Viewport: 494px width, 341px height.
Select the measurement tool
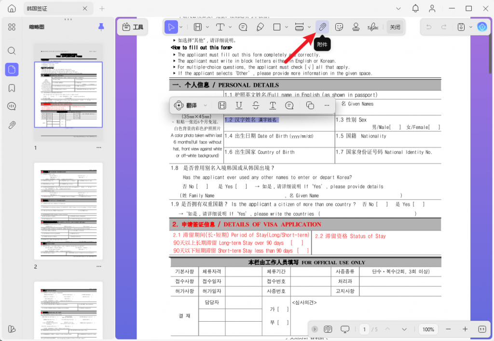coord(299,27)
